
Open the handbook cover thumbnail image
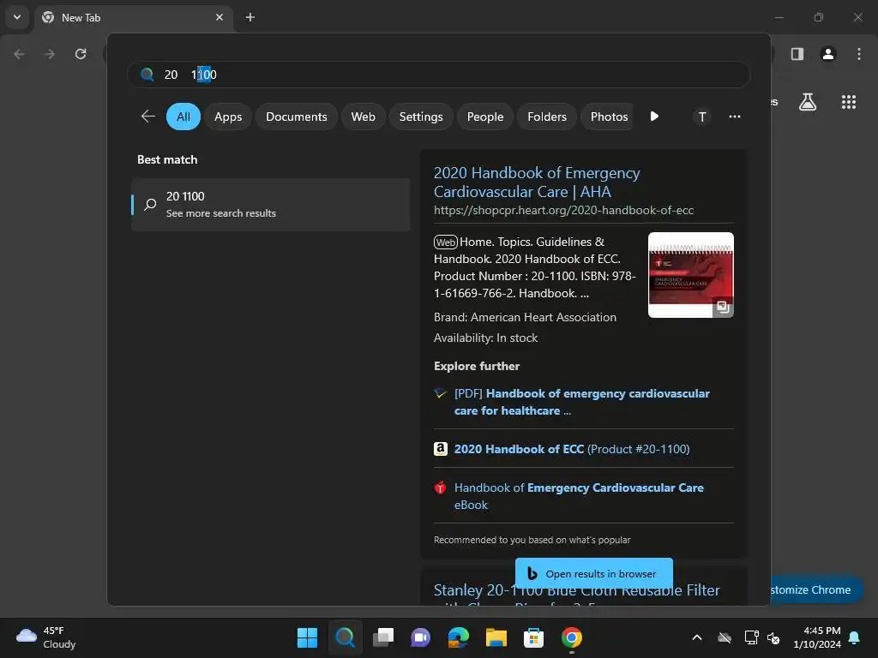click(690, 275)
